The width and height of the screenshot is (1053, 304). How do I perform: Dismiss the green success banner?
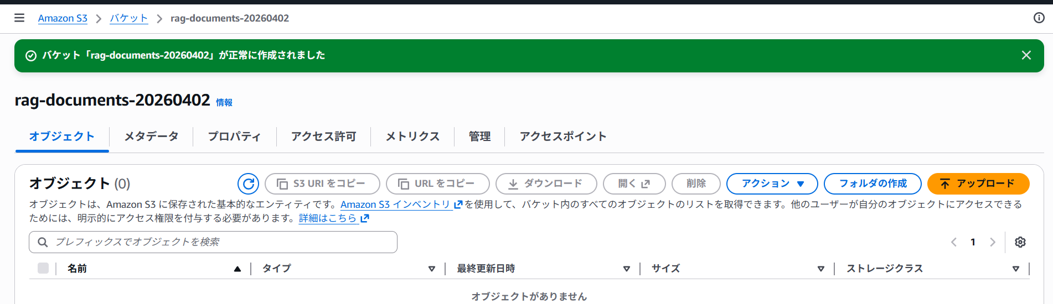[x=1026, y=55]
